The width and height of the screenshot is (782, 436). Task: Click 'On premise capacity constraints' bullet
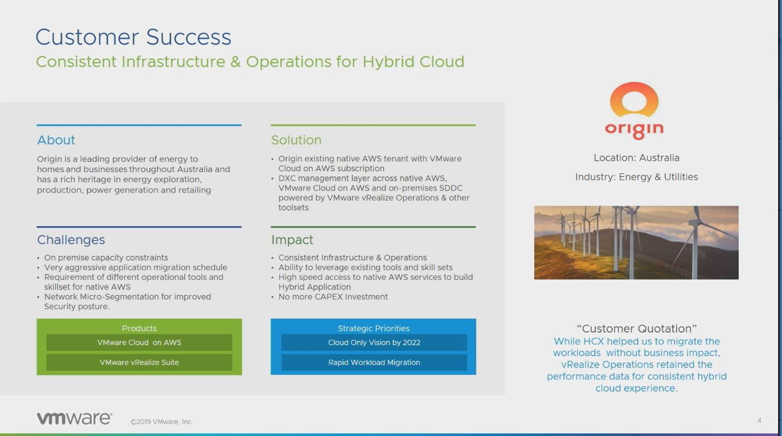pos(106,257)
